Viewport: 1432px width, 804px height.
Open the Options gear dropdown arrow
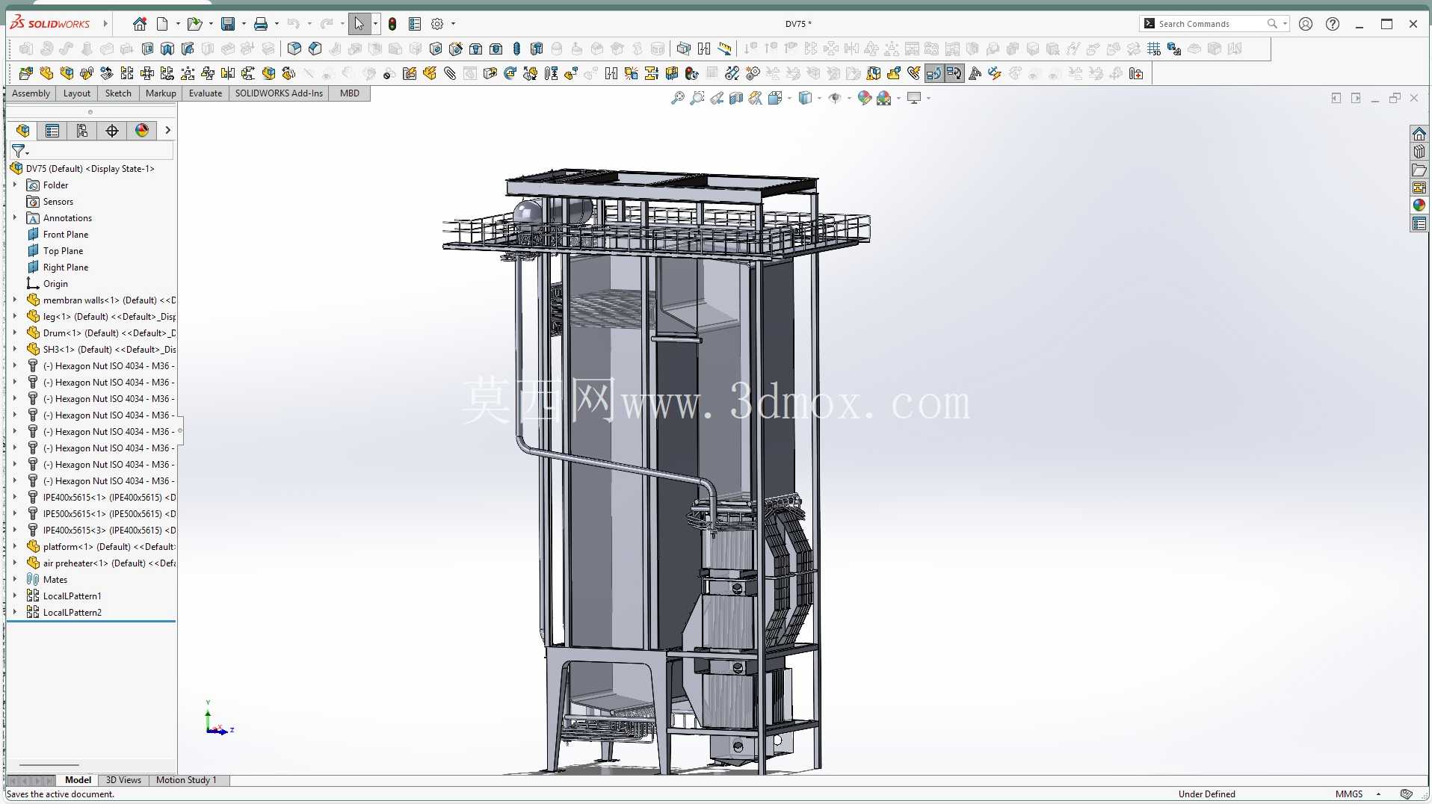453,24
